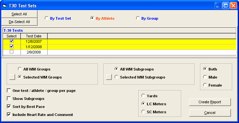Disable Include Heart Rate and Comment

tap(9, 115)
